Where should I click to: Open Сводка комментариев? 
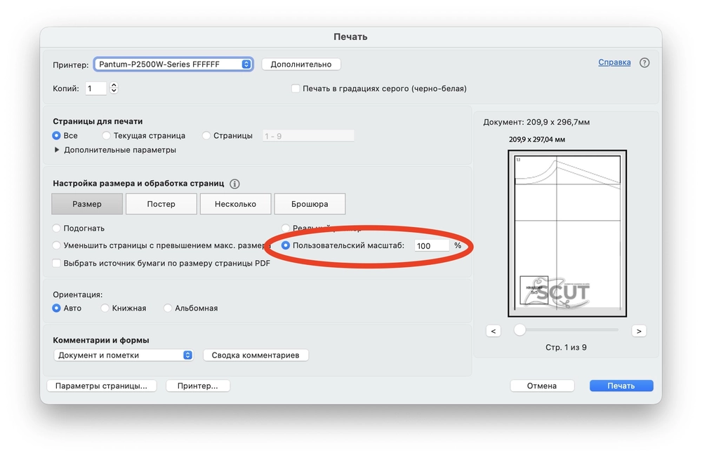[x=256, y=355]
